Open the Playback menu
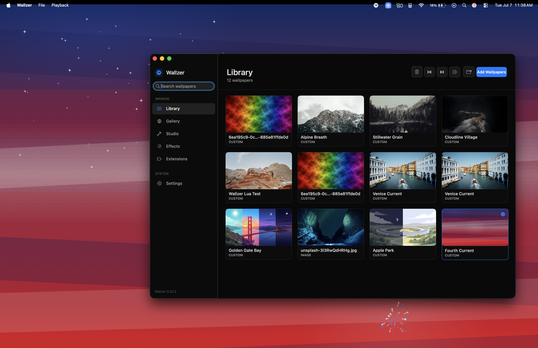The height and width of the screenshot is (348, 538). 60,5
